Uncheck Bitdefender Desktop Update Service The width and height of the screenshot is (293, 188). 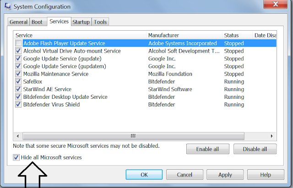pyautogui.click(x=18, y=97)
